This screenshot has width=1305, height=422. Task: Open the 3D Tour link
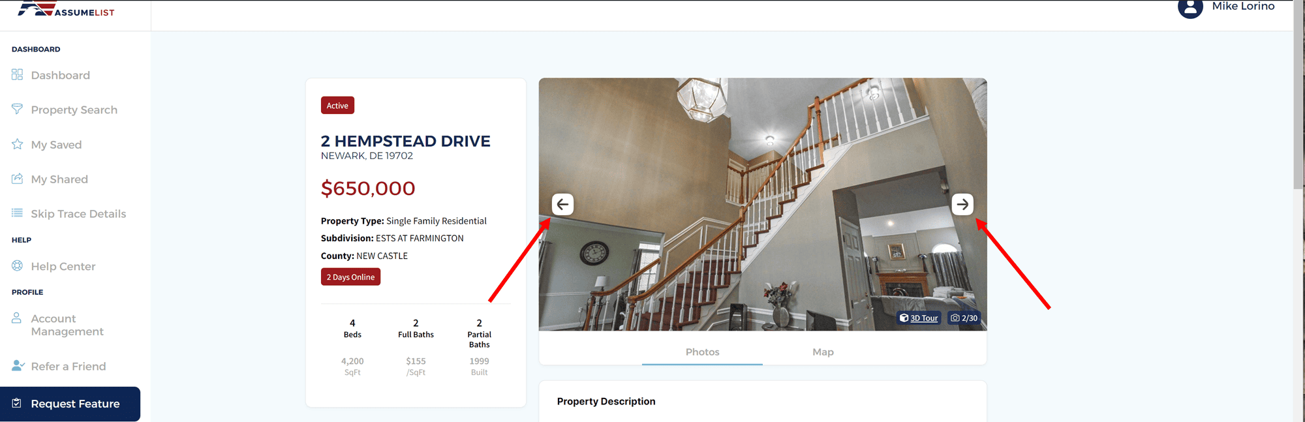click(919, 318)
